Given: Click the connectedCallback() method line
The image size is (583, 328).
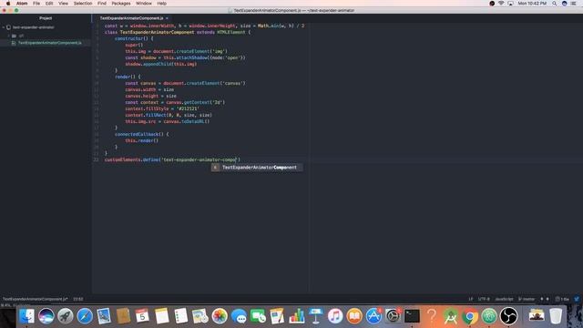Looking at the screenshot, I should point(142,134).
